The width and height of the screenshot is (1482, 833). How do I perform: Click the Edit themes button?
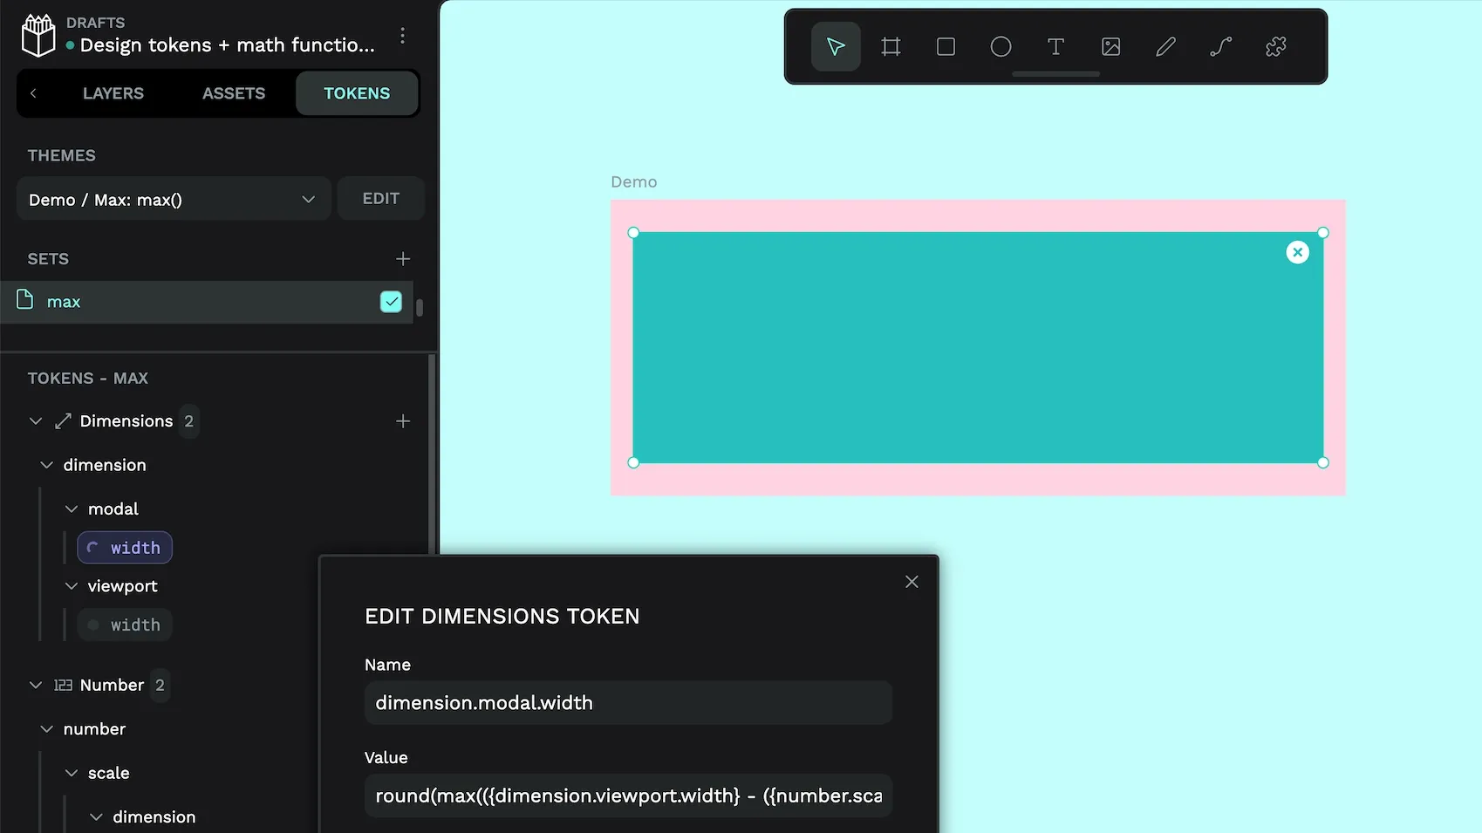(381, 199)
